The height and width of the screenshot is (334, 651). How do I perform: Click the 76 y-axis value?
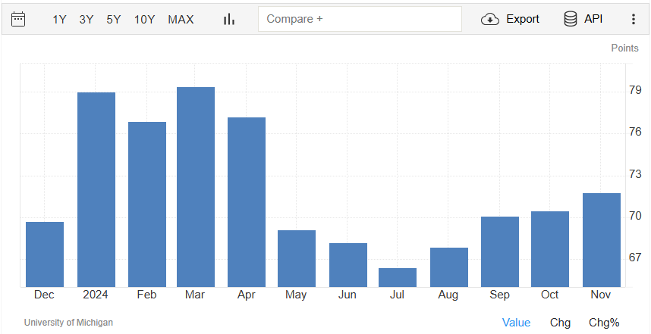(635, 132)
